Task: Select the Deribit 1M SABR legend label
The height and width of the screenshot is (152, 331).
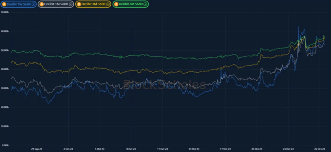Action: point(56,4)
